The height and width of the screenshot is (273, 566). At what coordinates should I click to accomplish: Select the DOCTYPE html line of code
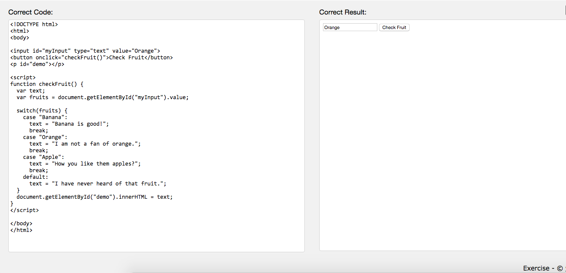click(x=34, y=24)
